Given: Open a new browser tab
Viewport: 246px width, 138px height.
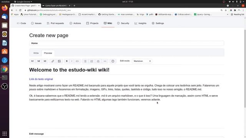Looking at the screenshot, I should tap(74, 6).
